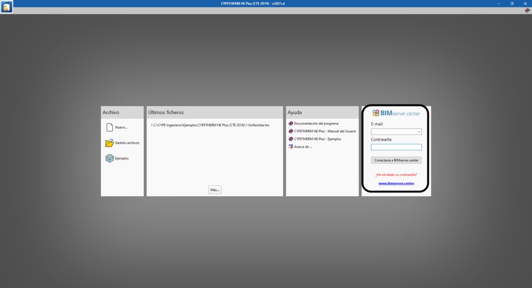The width and height of the screenshot is (532, 288).
Task: Click Conectarse a BIMserver.center button
Action: [396, 160]
